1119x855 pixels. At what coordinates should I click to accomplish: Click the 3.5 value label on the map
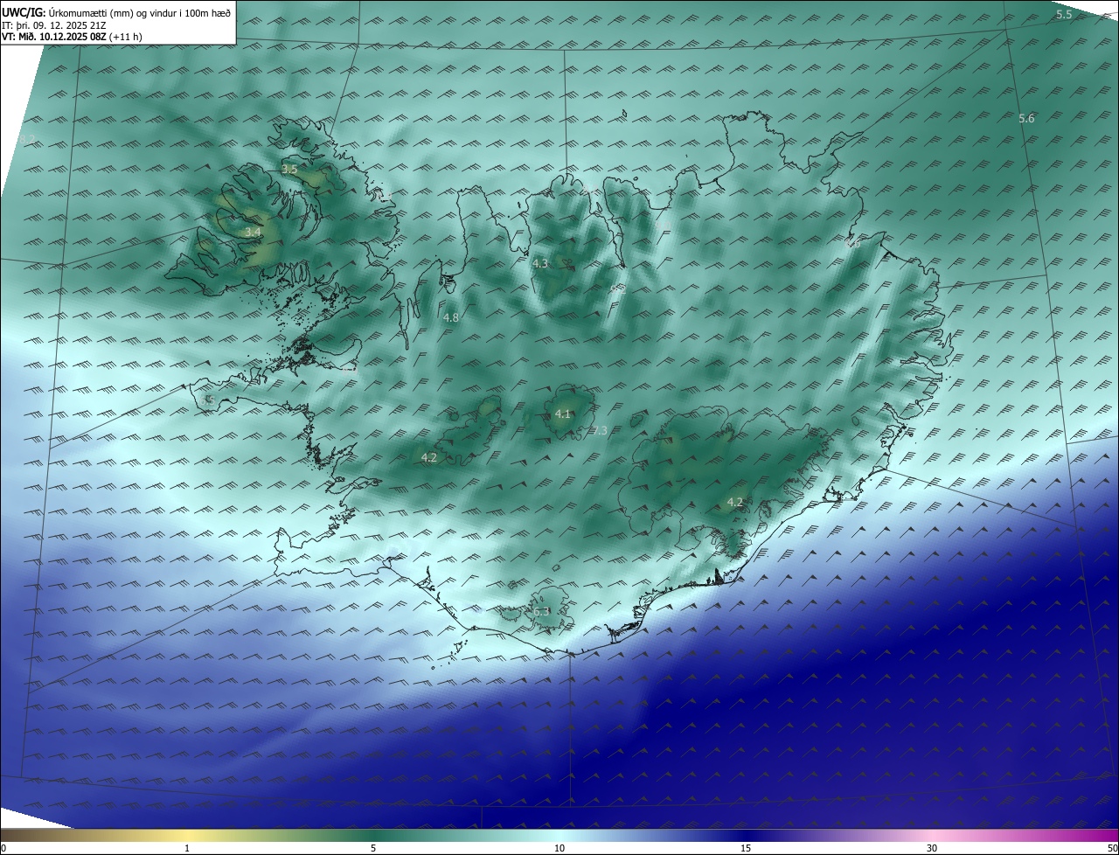tap(289, 169)
